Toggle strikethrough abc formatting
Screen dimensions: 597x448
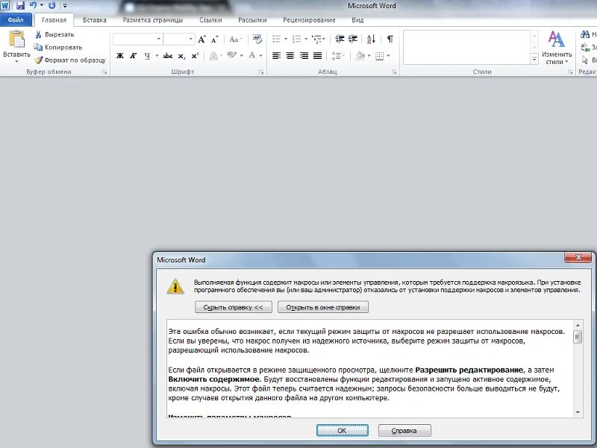tap(167, 56)
